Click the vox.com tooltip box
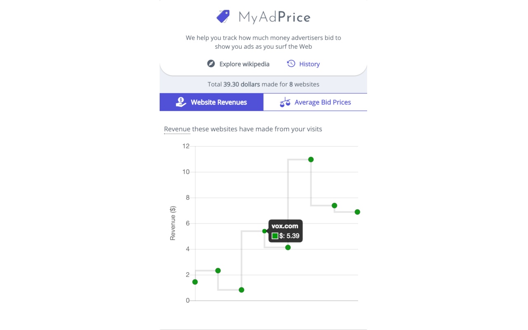Screen dimensions: 528x330 [x=285, y=231]
